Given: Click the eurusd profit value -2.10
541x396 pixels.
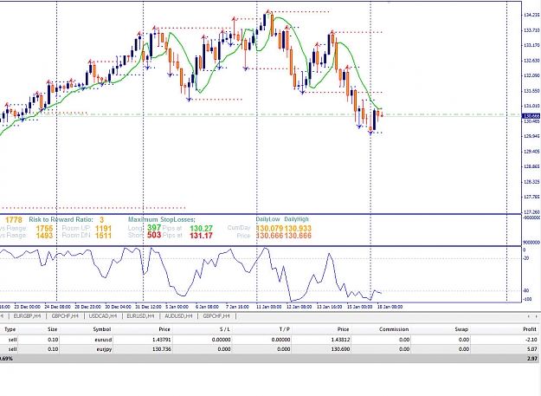Looking at the screenshot, I should click(531, 340).
